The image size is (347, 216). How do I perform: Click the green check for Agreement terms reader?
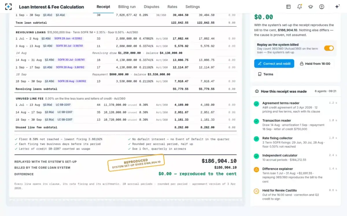tap(256, 104)
